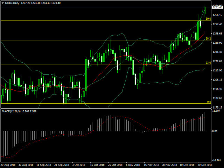
Task: Click the tallest rightmost MACD histogram bar
Action: click(205, 121)
